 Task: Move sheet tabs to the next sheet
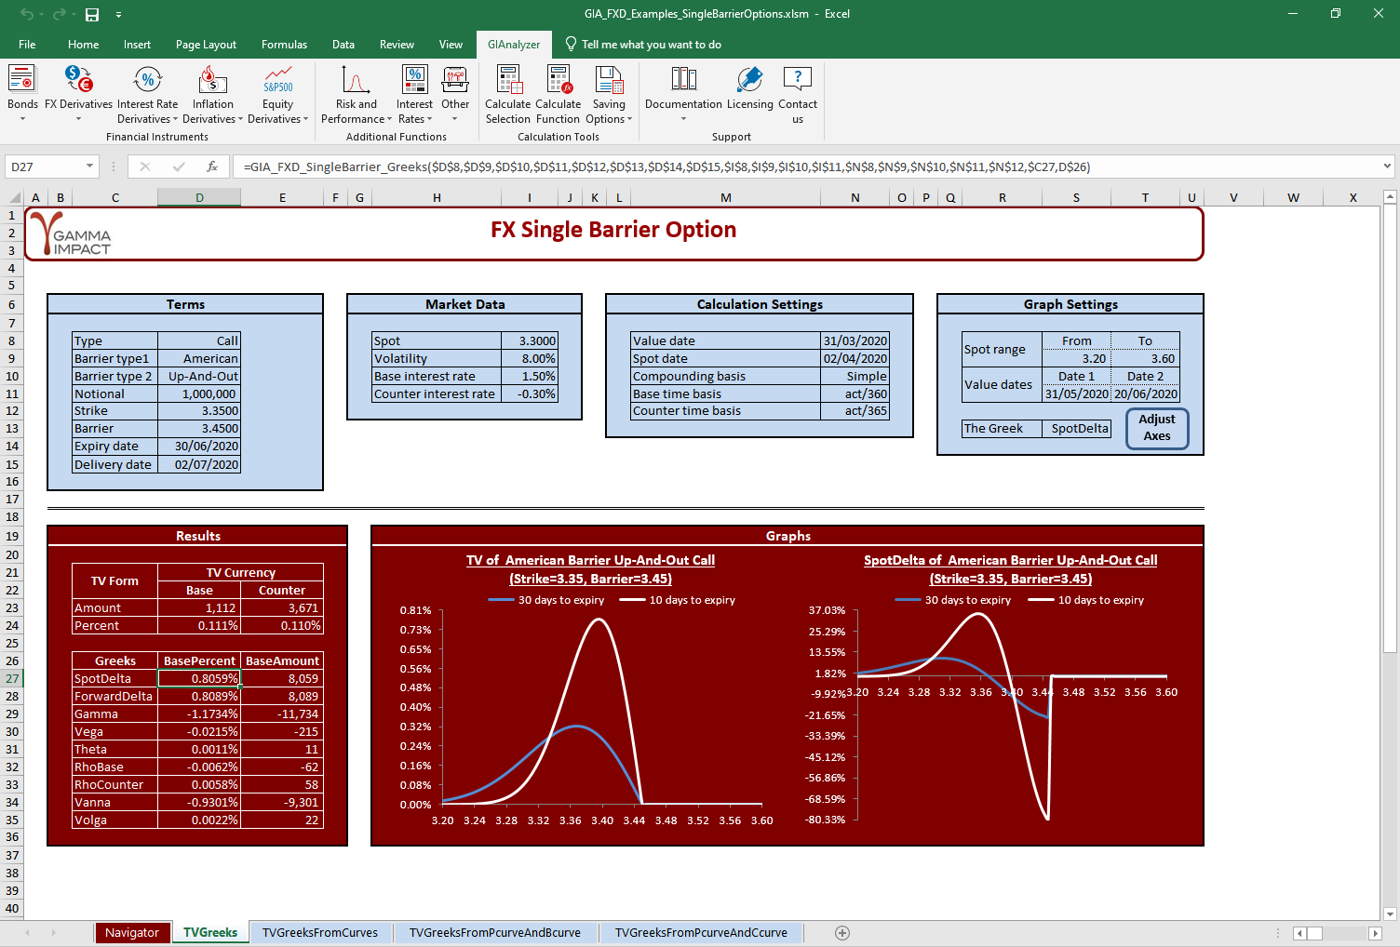[54, 932]
